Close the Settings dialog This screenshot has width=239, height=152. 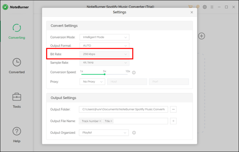[x=192, y=12]
